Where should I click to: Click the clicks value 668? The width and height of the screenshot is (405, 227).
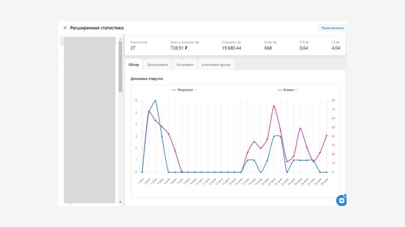268,48
